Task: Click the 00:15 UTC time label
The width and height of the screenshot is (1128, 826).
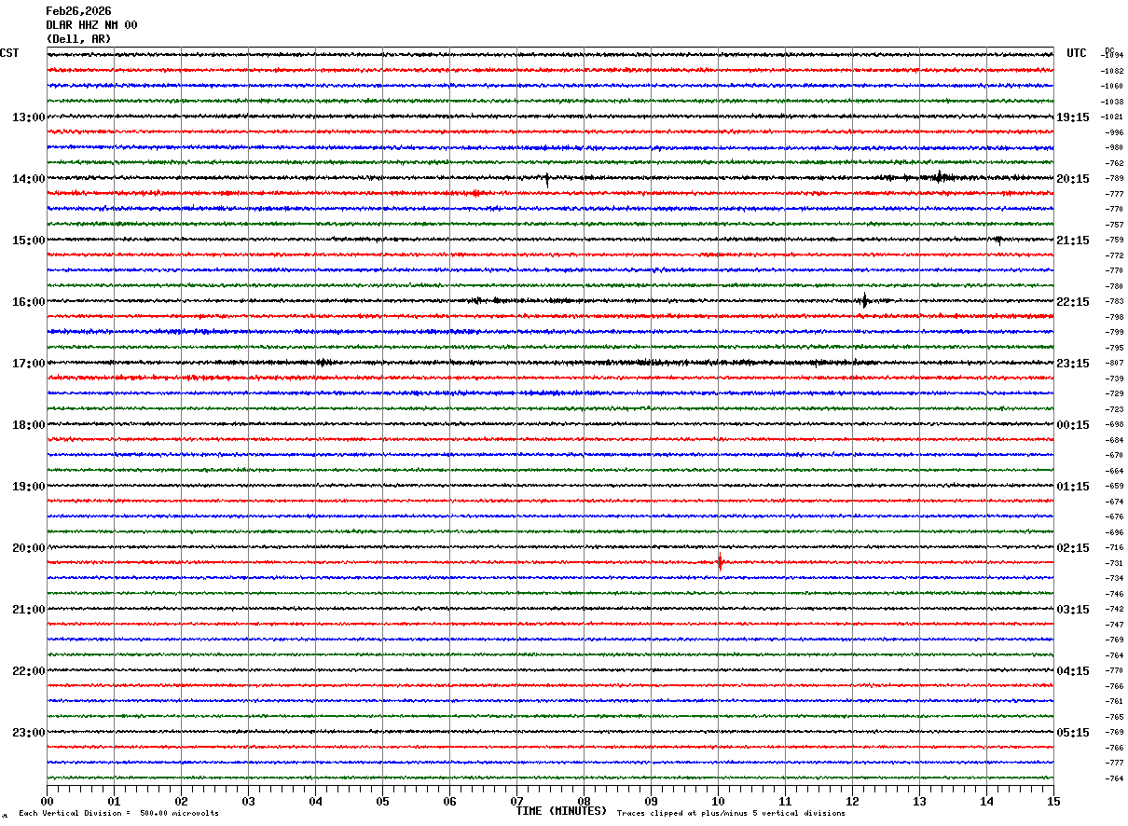Action: click(x=1073, y=425)
